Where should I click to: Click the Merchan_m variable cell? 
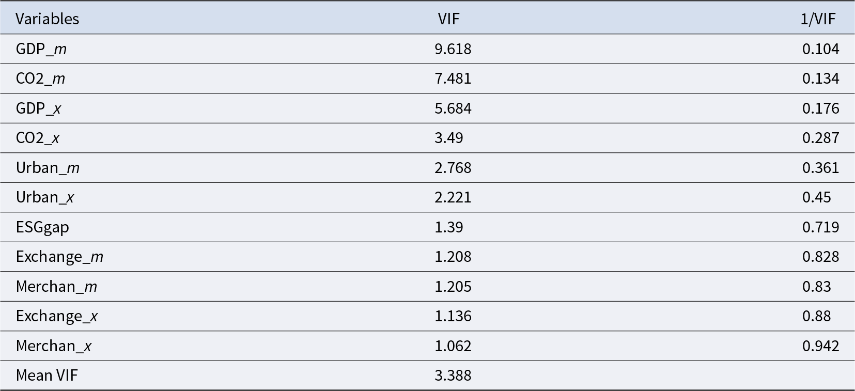[x=56, y=287]
